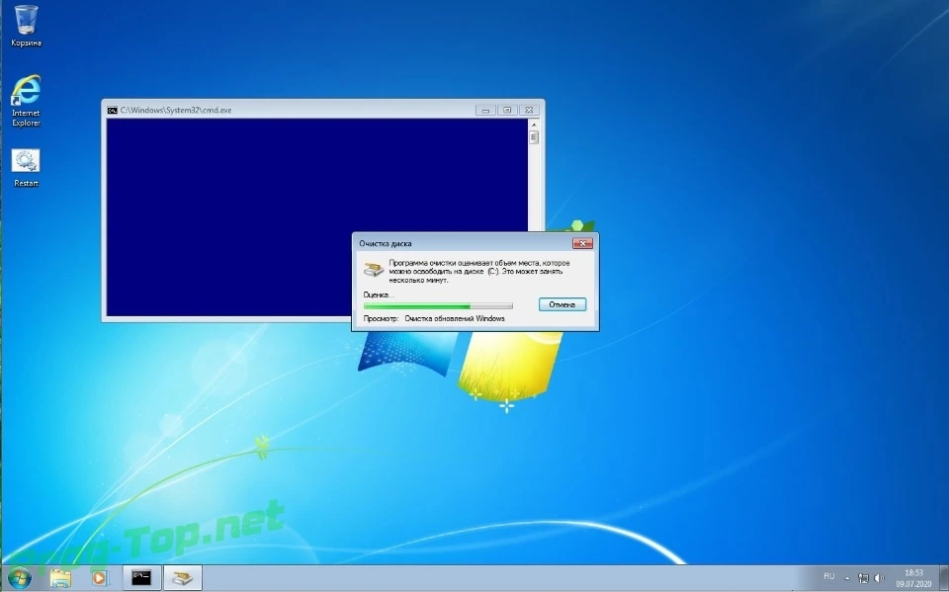Click the disk cleanup drive icon in dialog

(374, 269)
